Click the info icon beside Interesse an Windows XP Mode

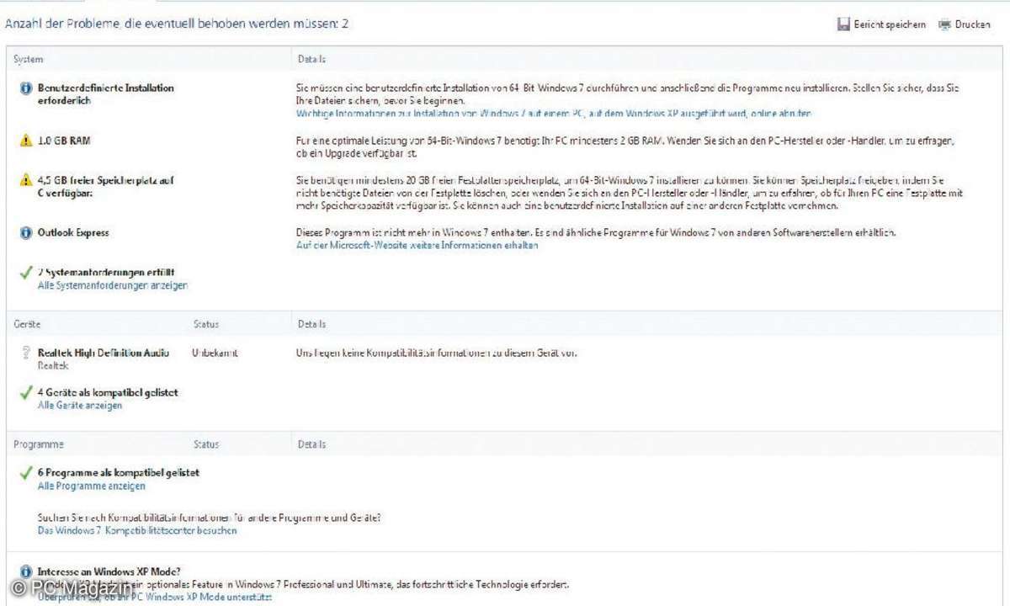pyautogui.click(x=26, y=571)
